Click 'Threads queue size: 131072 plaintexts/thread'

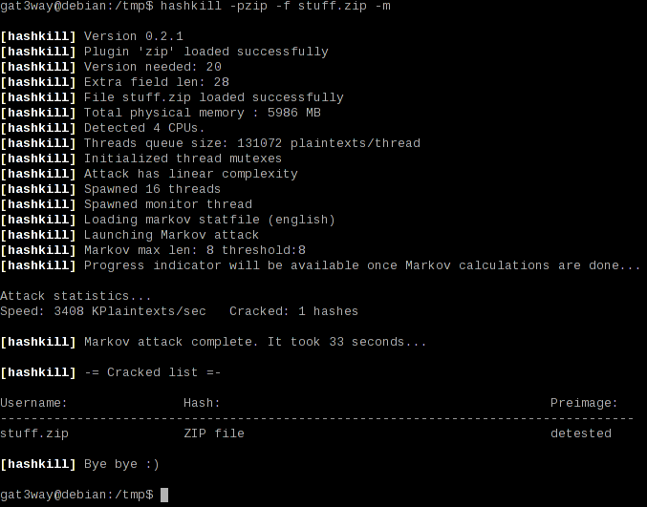tap(252, 143)
